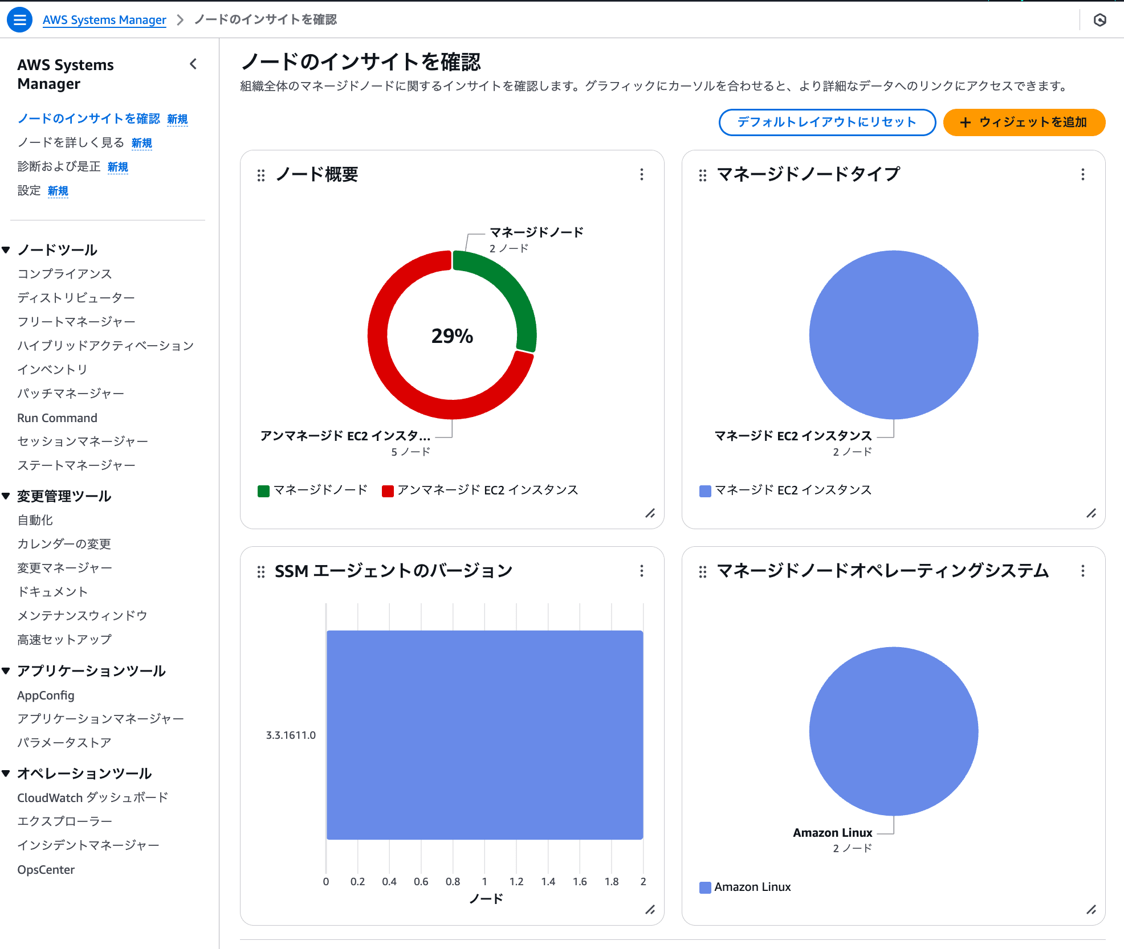The width and height of the screenshot is (1124, 949).
Task: Collapse the AWS Systems Manager sidebar chevron
Action: pos(193,64)
